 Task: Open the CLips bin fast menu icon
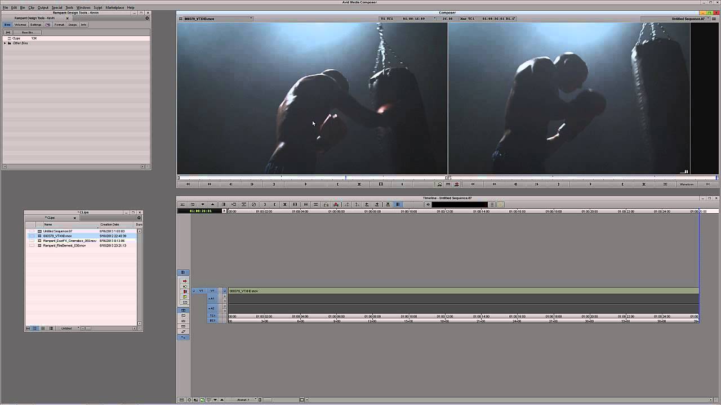pyautogui.click(x=139, y=218)
